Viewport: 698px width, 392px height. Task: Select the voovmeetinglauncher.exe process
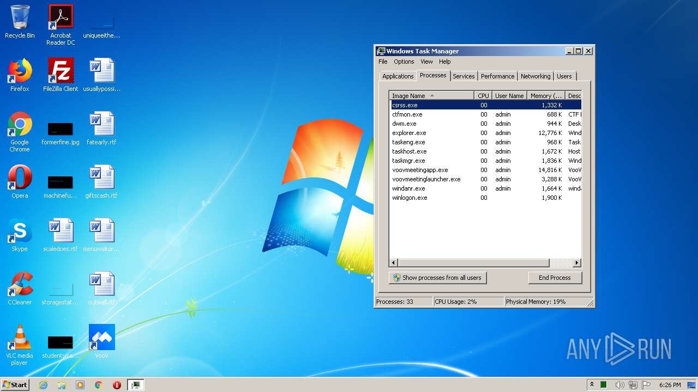tap(486, 179)
